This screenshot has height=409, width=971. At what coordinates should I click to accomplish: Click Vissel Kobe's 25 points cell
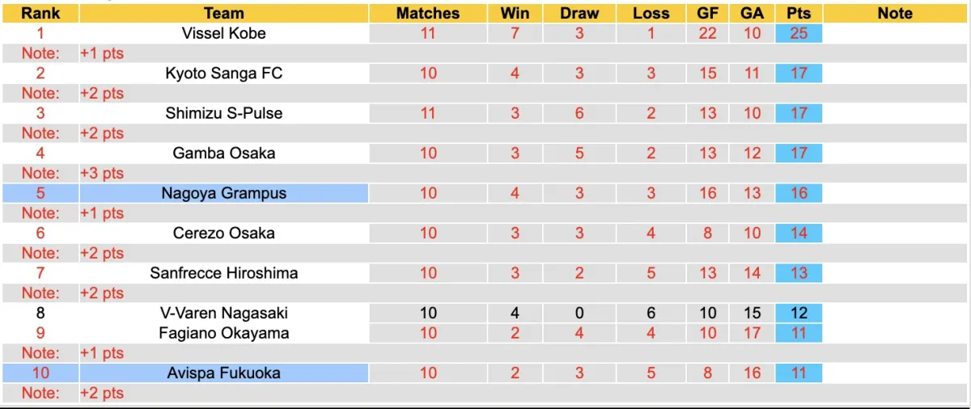click(799, 33)
